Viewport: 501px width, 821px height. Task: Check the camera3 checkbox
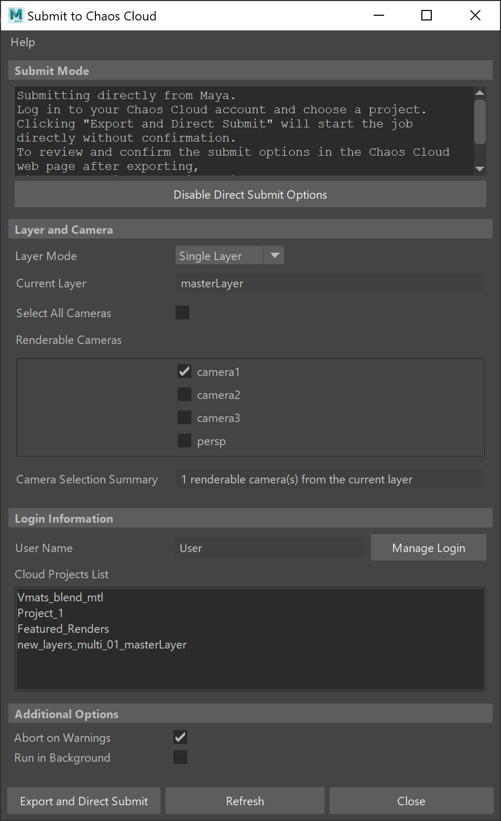(x=184, y=418)
